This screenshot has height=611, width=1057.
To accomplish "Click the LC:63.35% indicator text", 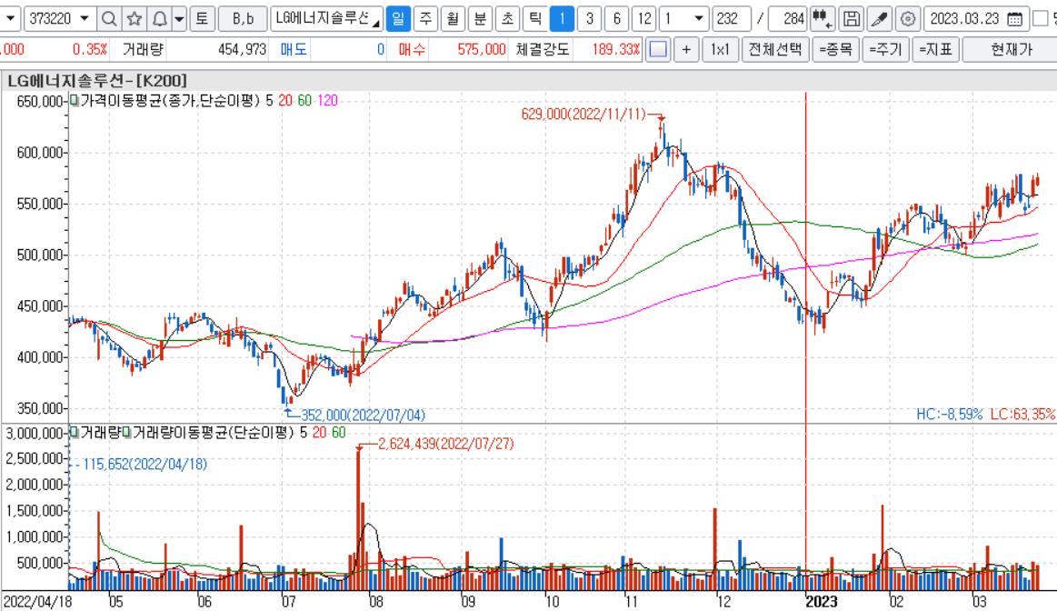I will [x=1022, y=414].
